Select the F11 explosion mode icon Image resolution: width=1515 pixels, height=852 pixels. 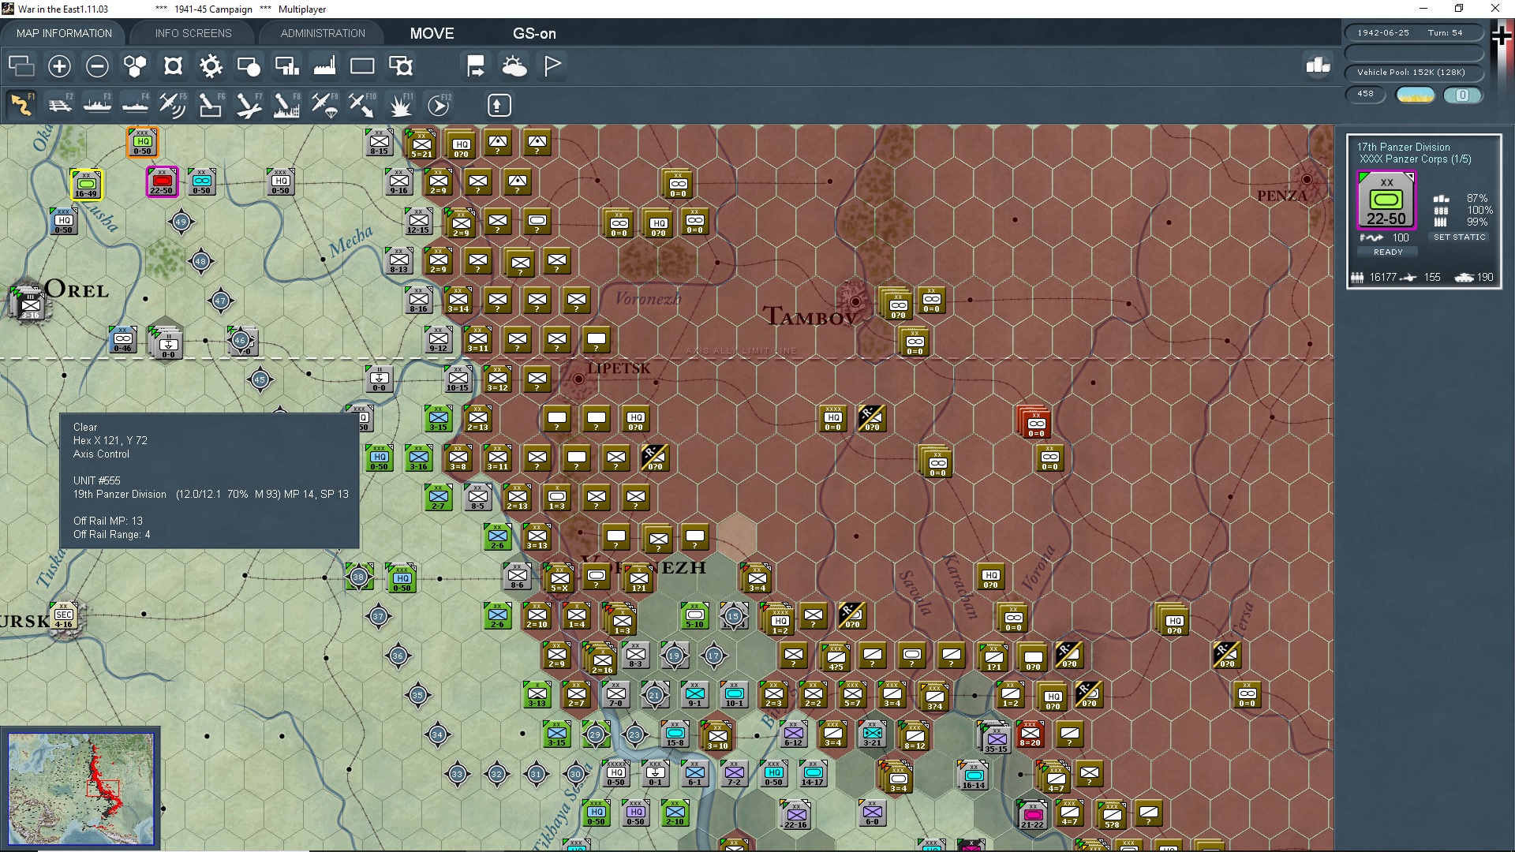click(400, 105)
